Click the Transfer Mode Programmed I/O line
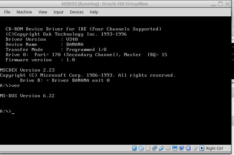This screenshot has width=234, height=155. [x=56, y=49]
